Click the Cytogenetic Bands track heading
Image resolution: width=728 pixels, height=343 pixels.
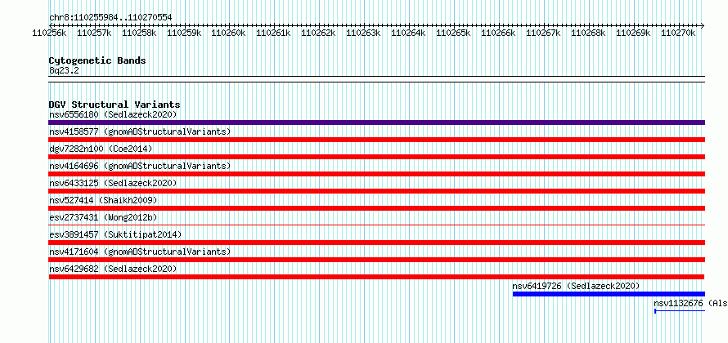point(97,60)
